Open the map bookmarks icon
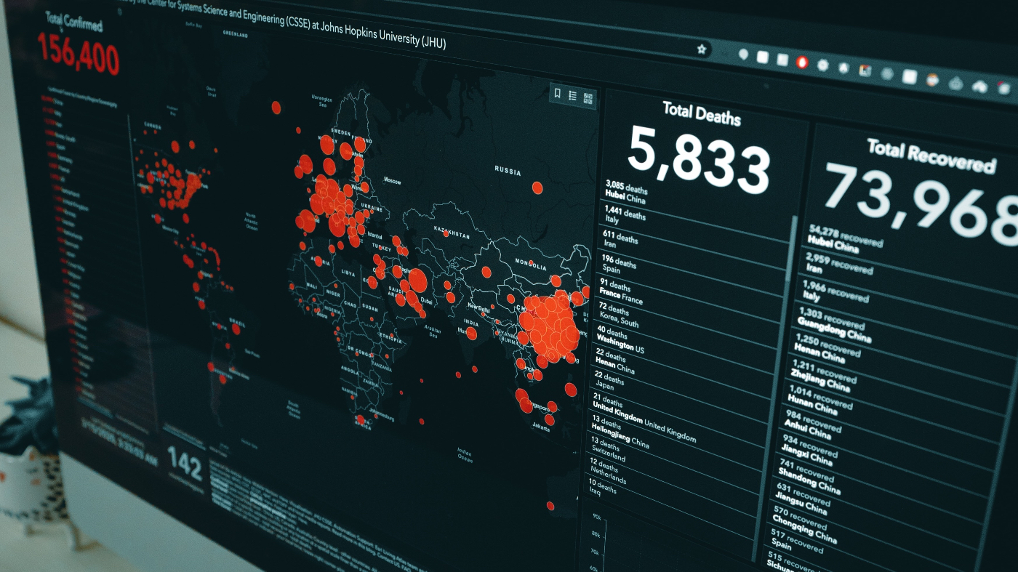The width and height of the screenshot is (1018, 572). click(x=557, y=94)
